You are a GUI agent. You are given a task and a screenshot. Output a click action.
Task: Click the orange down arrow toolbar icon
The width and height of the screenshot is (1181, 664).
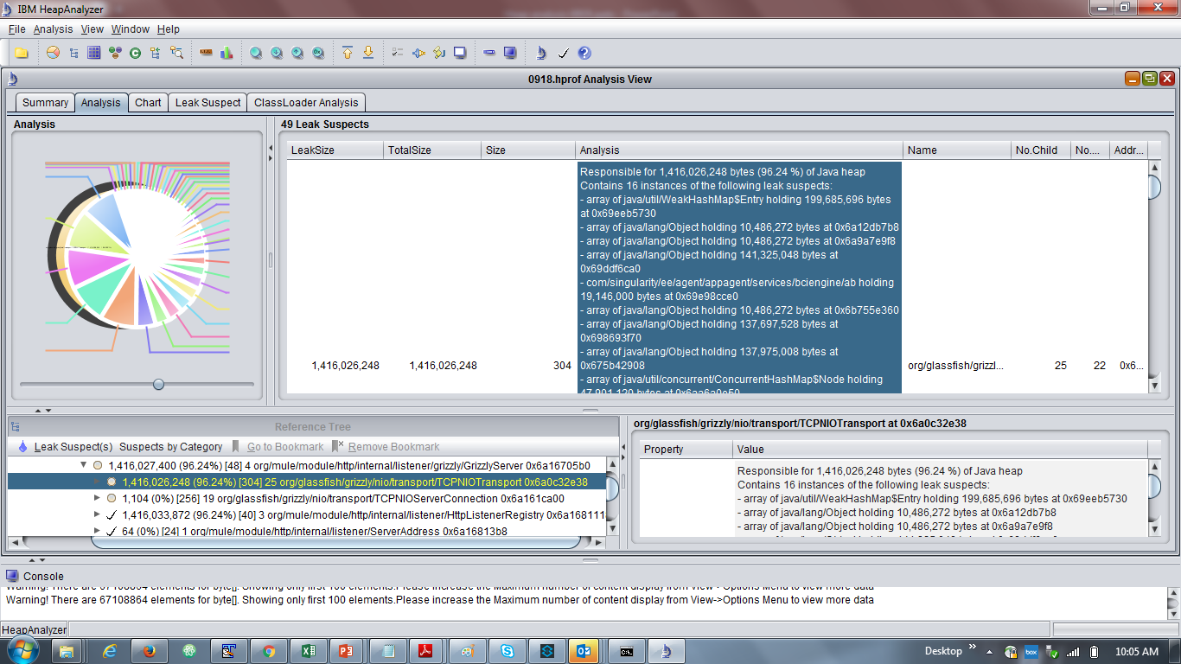tap(368, 53)
